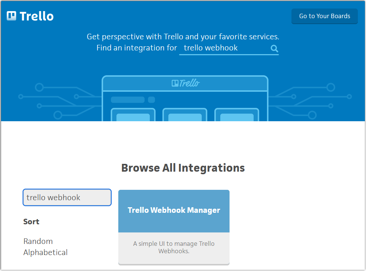This screenshot has height=271, width=366.
Task: Sort integrations Alphabetical
Action: click(46, 252)
